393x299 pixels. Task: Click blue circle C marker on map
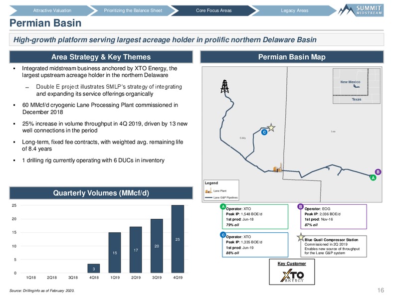264,132
